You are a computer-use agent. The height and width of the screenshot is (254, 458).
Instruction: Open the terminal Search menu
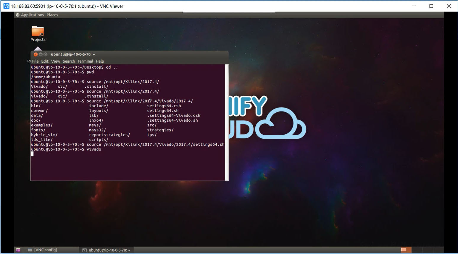[69, 61]
